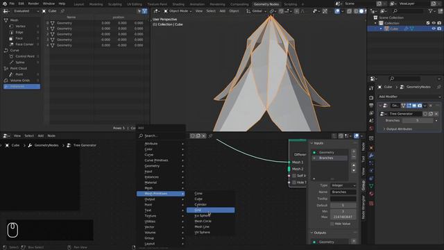This screenshot has height=250, width=444.
Task: Open the Scripting workspace tab
Action: (x=290, y=4)
